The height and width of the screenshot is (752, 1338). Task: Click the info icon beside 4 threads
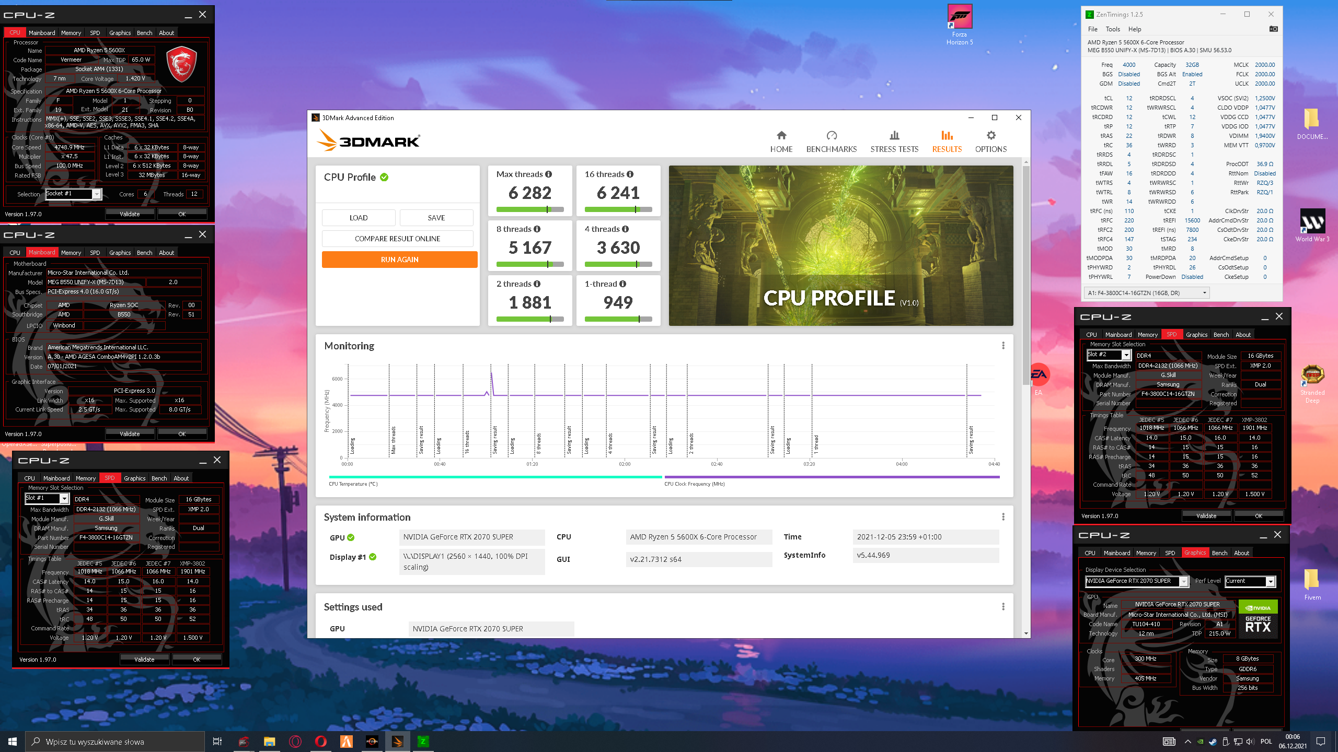coord(626,229)
